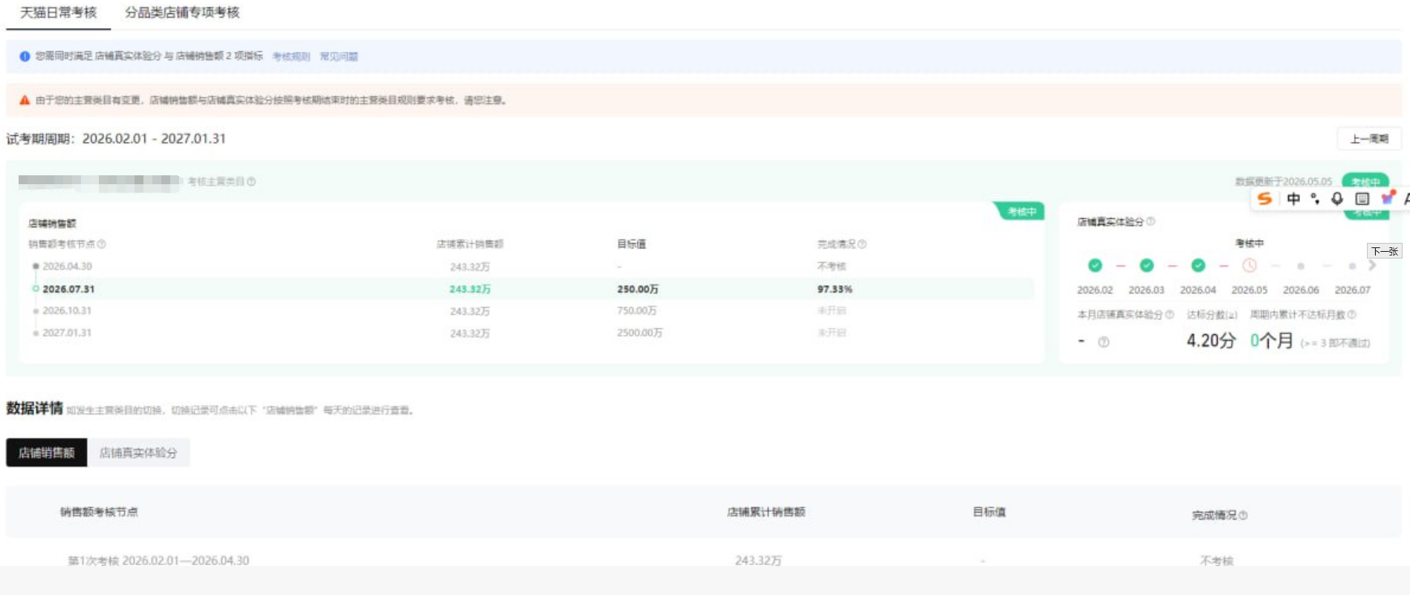Click help icon beside 销售额考核节点 in summary
Screen dimensions: 1410x595
[102, 244]
